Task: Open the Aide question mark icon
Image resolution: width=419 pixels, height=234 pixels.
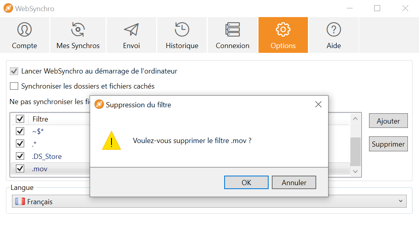Action: [333, 29]
